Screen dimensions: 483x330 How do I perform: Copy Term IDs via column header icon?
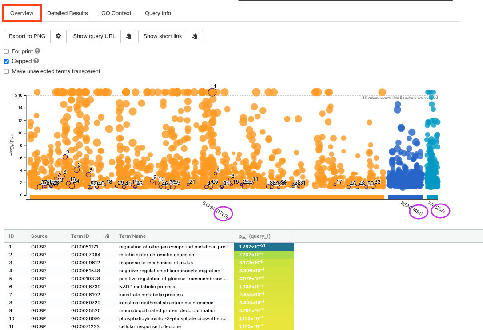(x=107, y=236)
